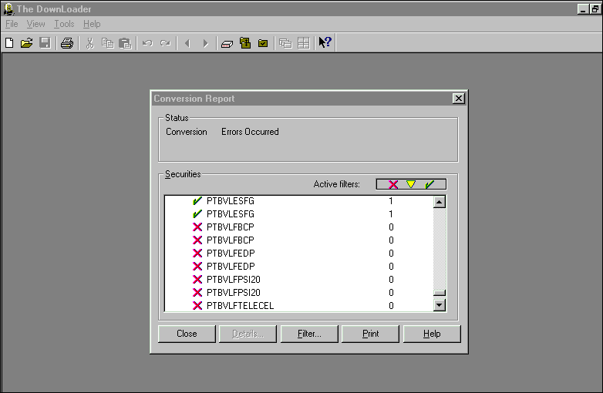
Task: Restore The DownLoader window size
Action: click(595, 8)
